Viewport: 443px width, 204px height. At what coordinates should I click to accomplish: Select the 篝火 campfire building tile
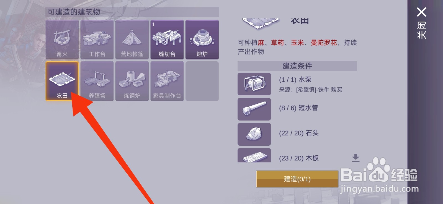[62, 40]
